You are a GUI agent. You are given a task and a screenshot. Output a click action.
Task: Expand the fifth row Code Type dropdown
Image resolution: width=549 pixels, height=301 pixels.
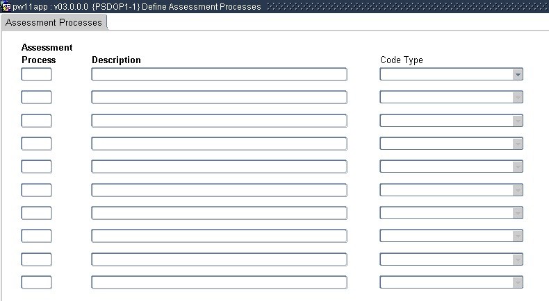coord(517,166)
